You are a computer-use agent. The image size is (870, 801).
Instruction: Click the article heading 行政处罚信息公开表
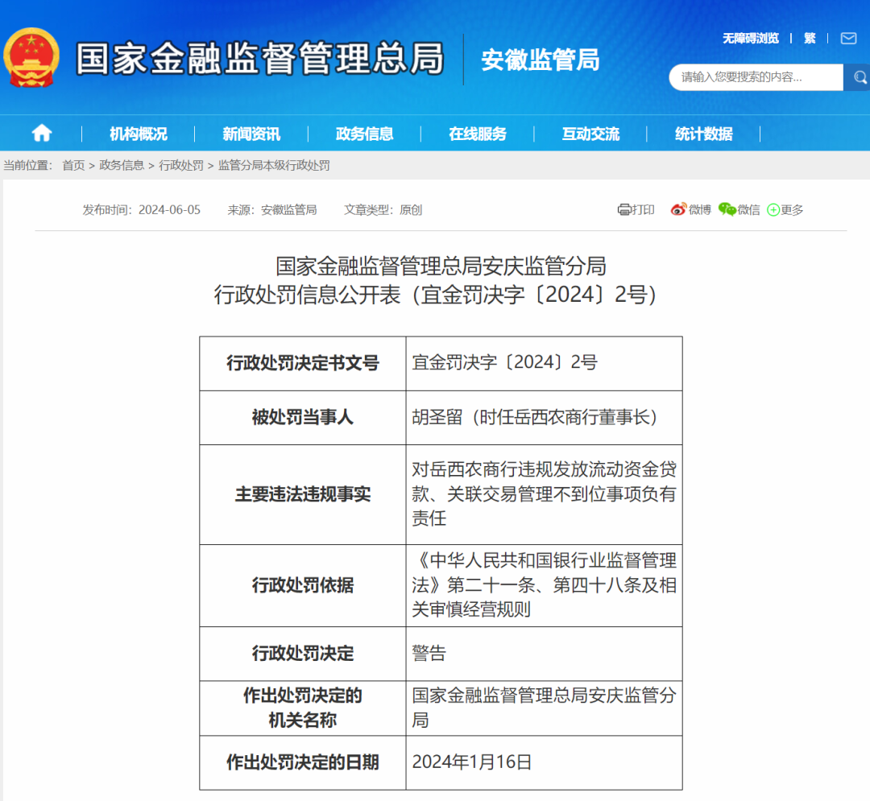click(x=437, y=295)
